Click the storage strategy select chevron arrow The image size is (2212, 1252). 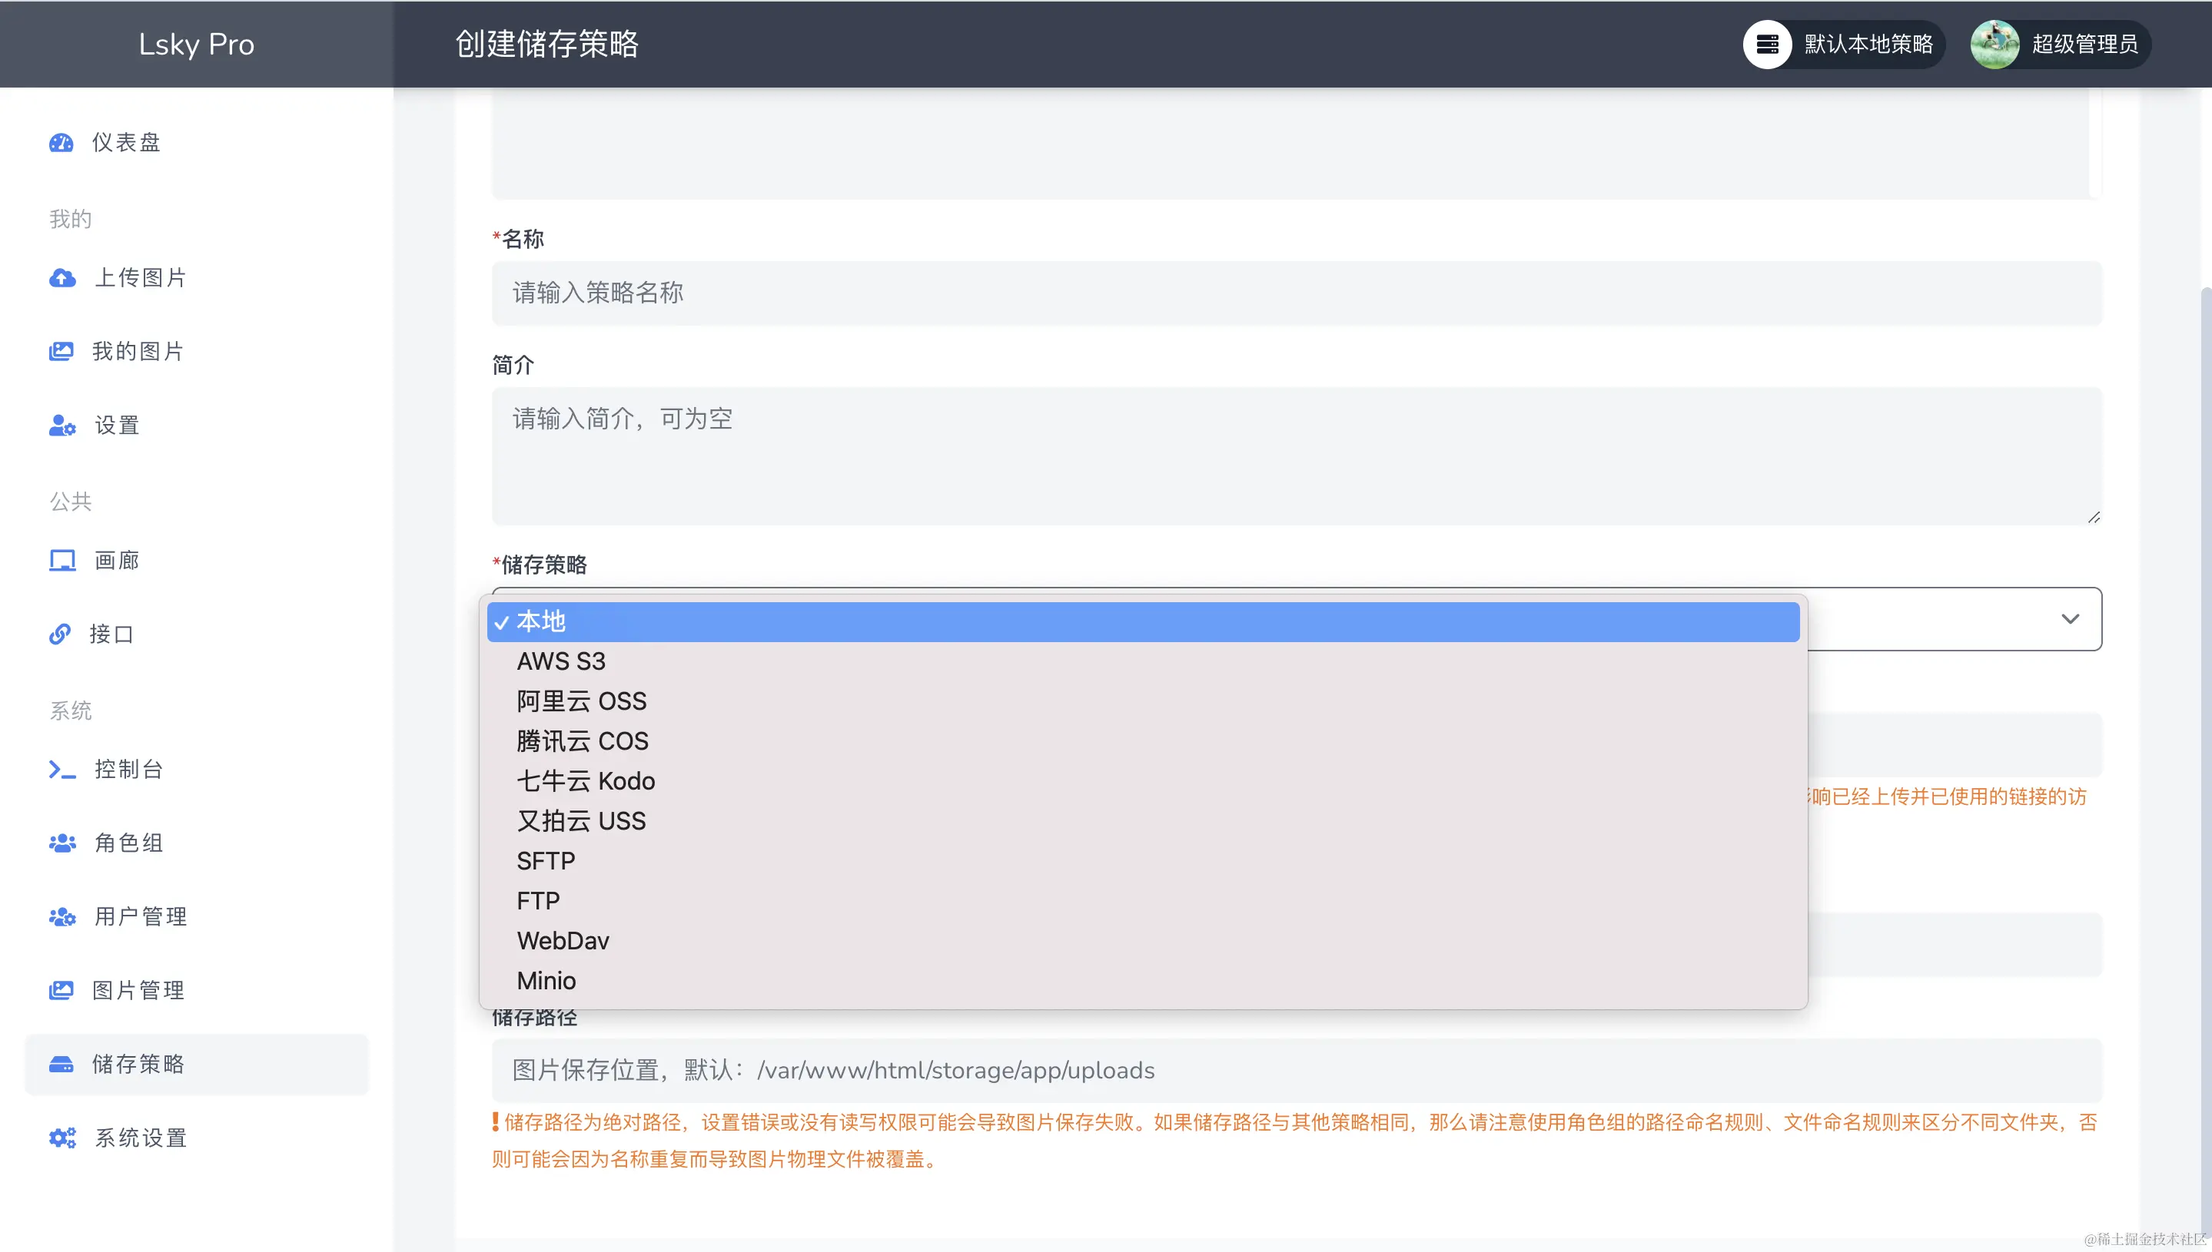point(2070,619)
